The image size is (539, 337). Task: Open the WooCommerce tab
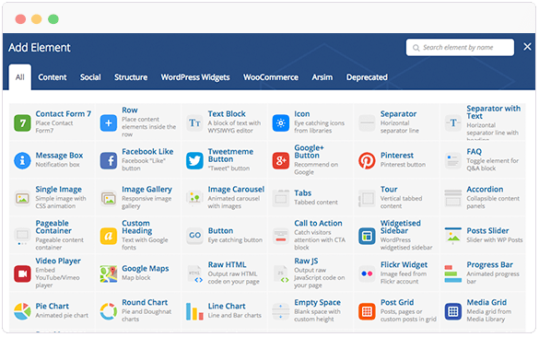click(271, 77)
